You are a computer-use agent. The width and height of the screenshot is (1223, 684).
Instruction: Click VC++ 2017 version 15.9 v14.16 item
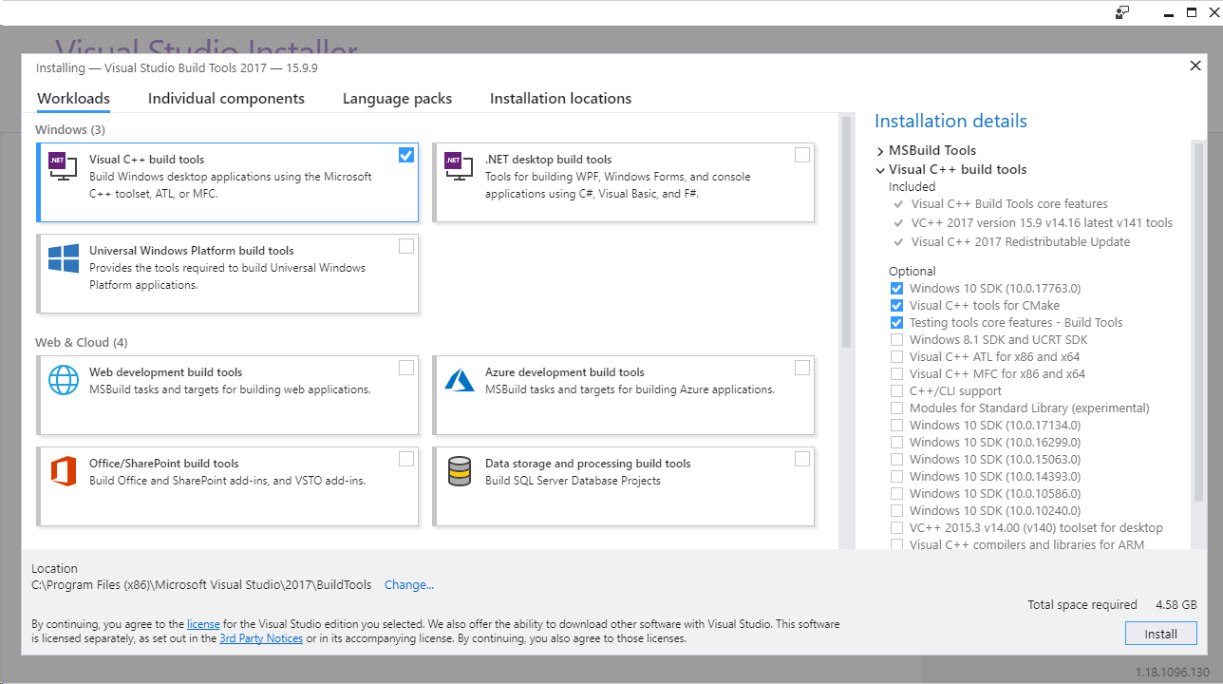(1042, 223)
